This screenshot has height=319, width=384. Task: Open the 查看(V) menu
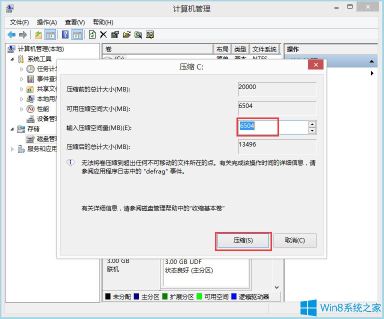click(75, 22)
